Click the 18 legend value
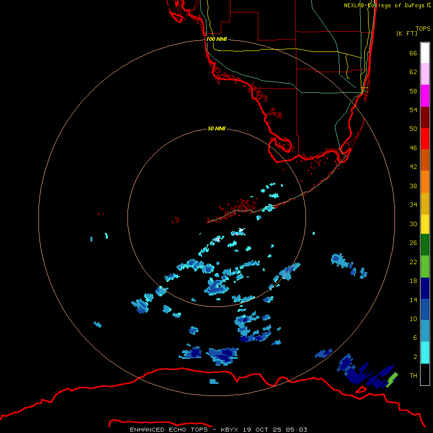The image size is (433, 433). point(413,280)
